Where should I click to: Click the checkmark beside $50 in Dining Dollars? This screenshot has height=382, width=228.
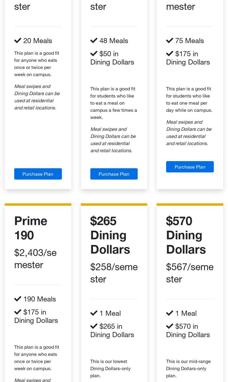[x=94, y=54]
